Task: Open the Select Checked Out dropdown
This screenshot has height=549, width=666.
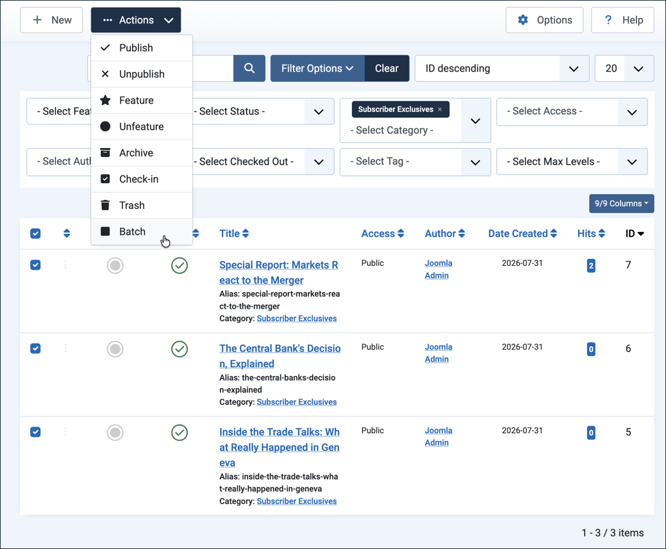Action: coord(263,162)
